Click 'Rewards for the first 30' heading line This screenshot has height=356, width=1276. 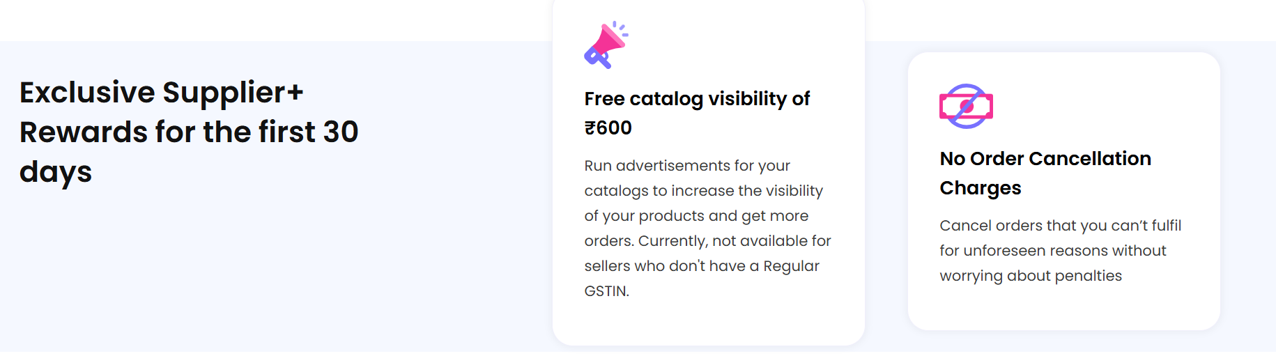tap(189, 132)
